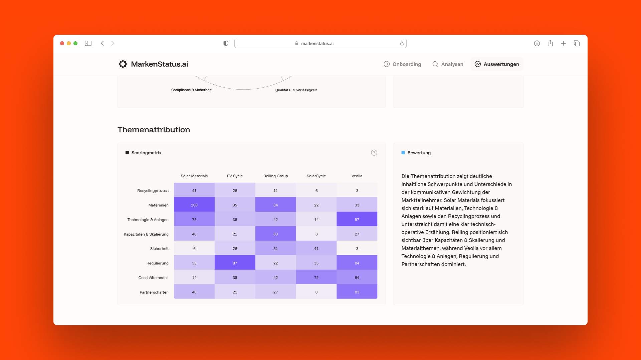Image resolution: width=641 pixels, height=360 pixels.
Task: Click the Solar Materials Recyclingprozess cell 41
Action: (x=194, y=190)
